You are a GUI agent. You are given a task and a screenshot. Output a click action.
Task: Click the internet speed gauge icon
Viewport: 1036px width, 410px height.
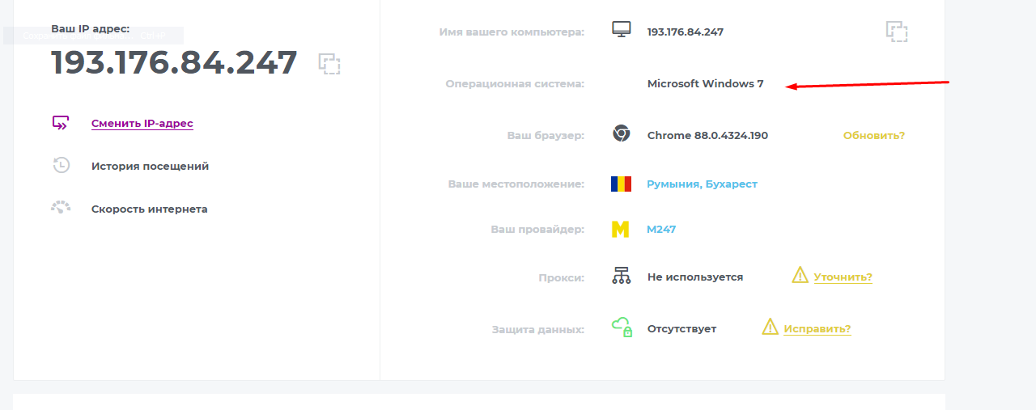[61, 207]
